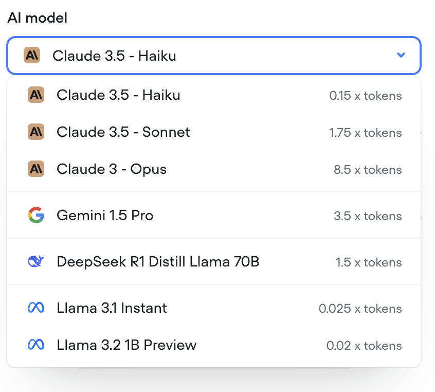Image resolution: width=435 pixels, height=392 pixels.
Task: Select Gemini 1.5 Pro model
Action: point(214,215)
